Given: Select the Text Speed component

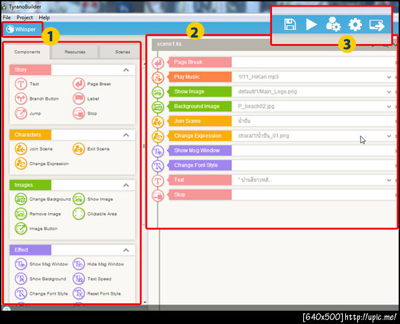Looking at the screenshot, I should pyautogui.click(x=92, y=279).
